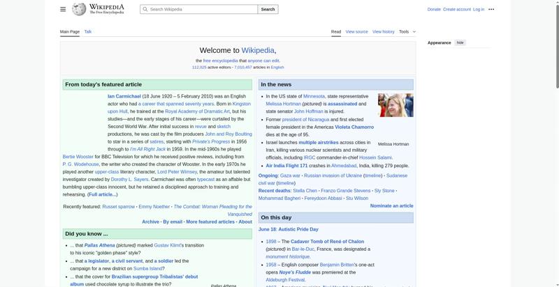Open the featured article Archive link

coord(150,222)
